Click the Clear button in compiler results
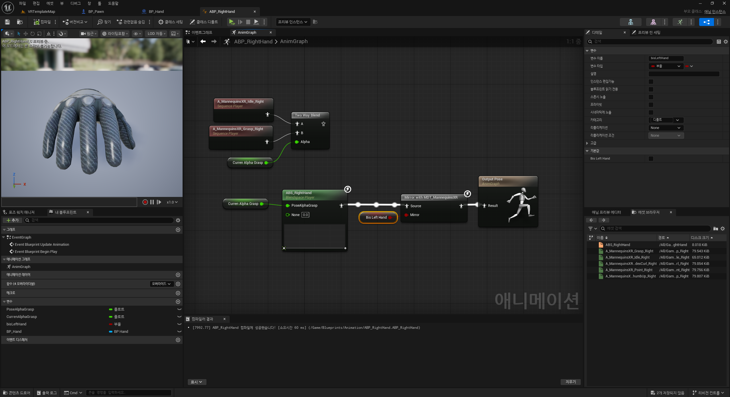This screenshot has width=730, height=397. click(571, 382)
